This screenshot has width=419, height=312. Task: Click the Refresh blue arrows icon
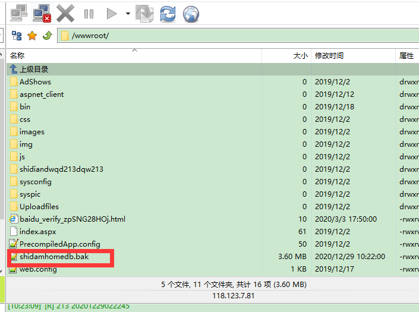point(168,13)
